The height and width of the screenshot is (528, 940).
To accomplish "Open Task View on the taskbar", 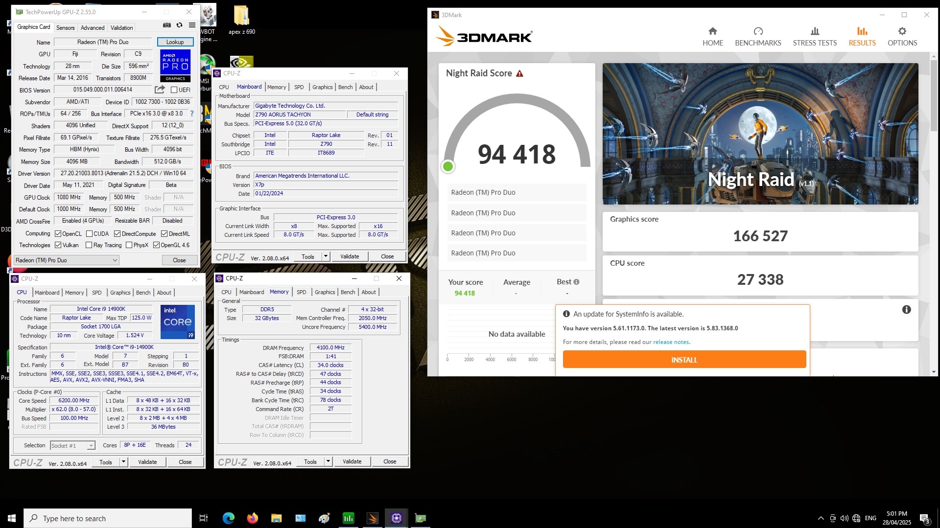I will [204, 518].
